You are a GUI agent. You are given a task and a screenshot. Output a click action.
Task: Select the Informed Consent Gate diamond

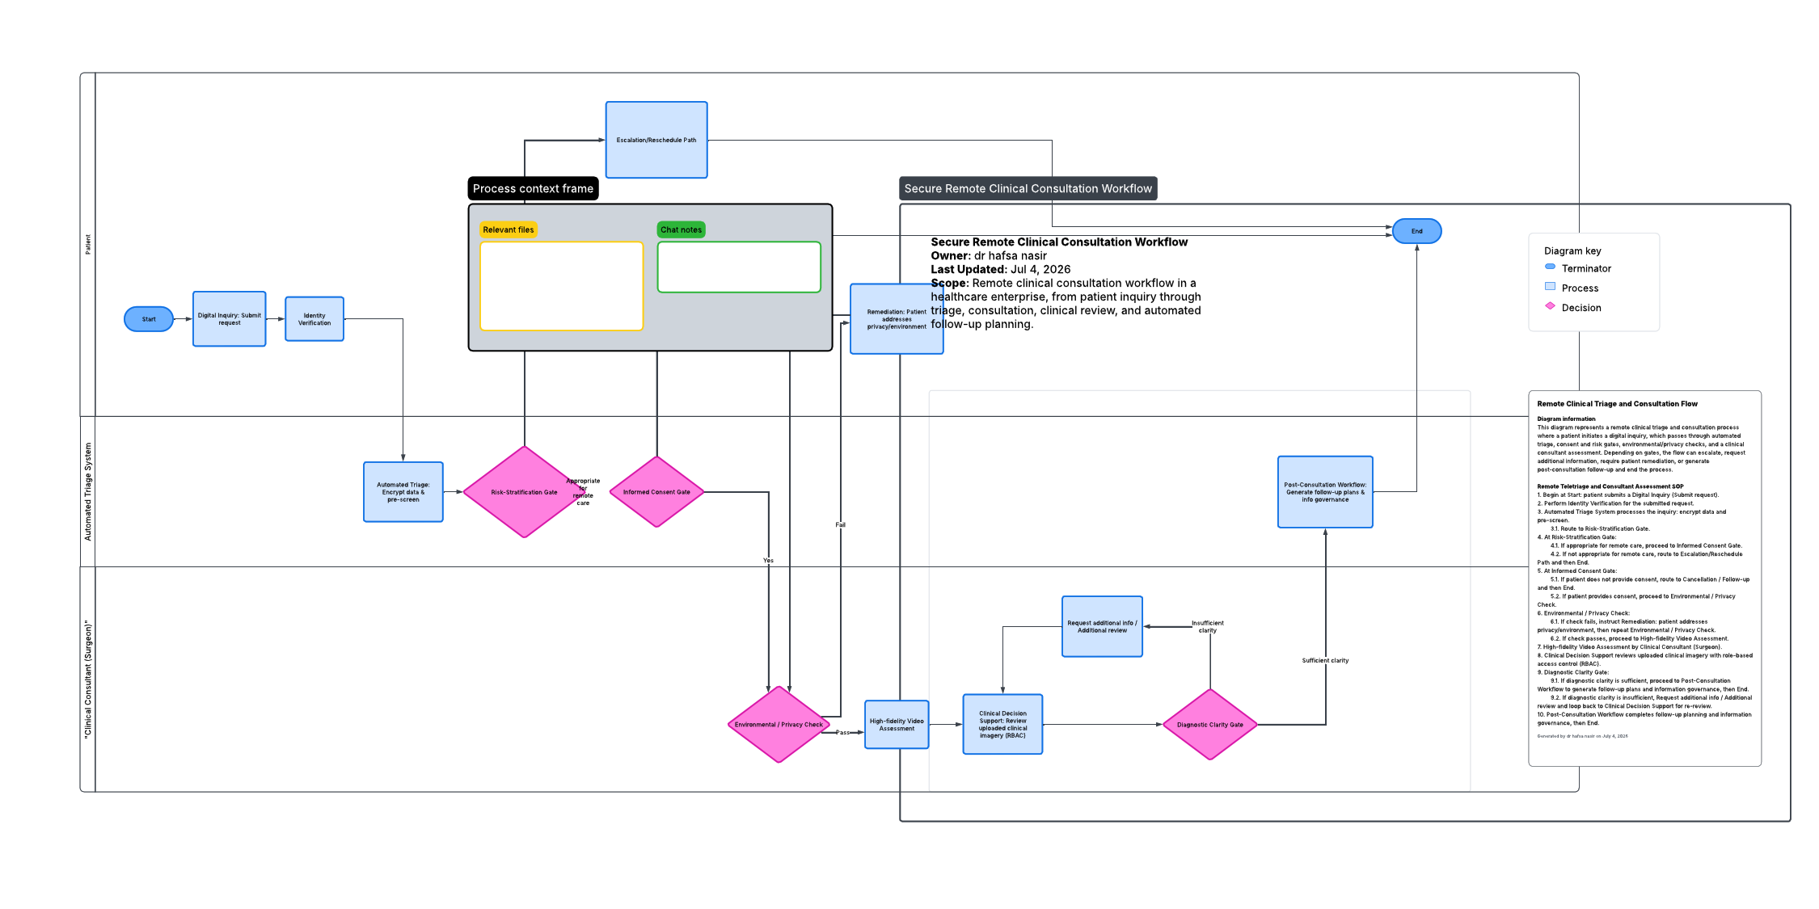[x=656, y=492]
